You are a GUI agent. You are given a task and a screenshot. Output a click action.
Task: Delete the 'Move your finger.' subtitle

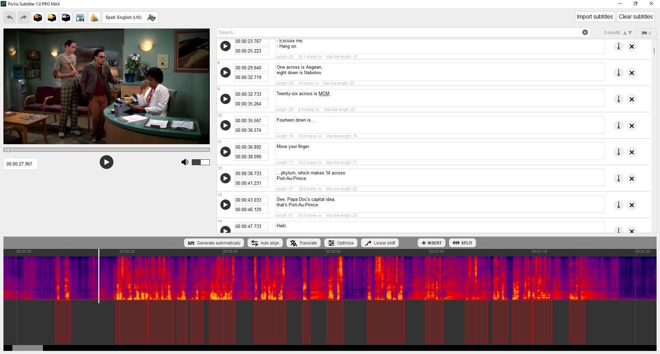tap(632, 152)
